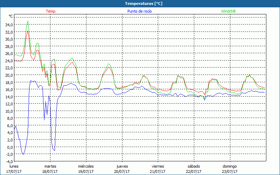The image size is (280, 175).
Task: Click the red Temp. legend label
Action: coord(51,11)
